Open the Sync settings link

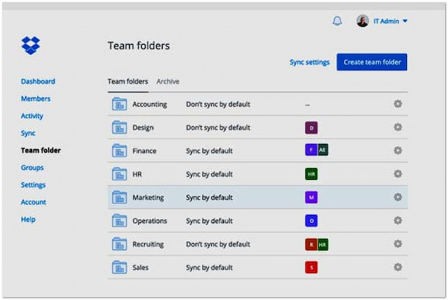pos(309,62)
